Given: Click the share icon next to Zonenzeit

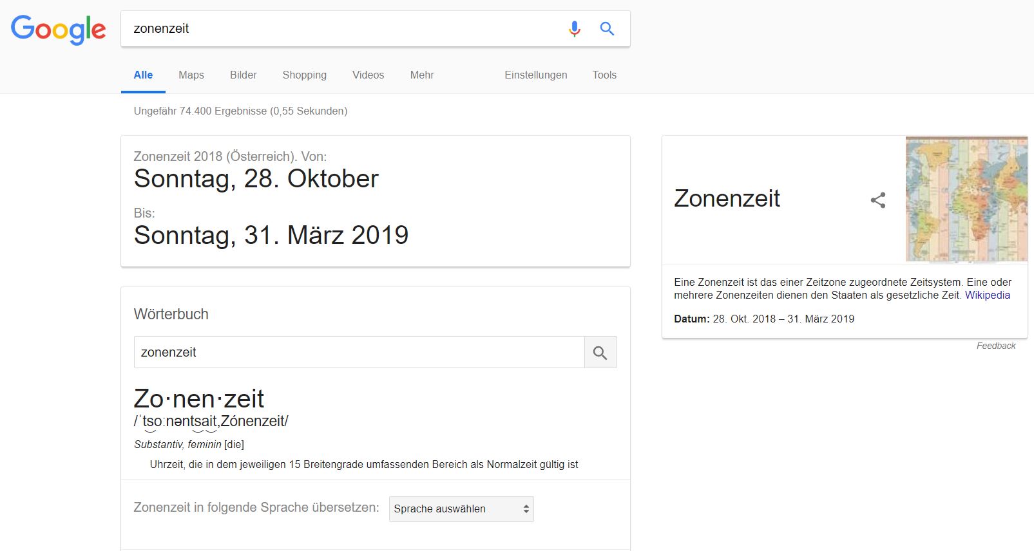Looking at the screenshot, I should 877,200.
